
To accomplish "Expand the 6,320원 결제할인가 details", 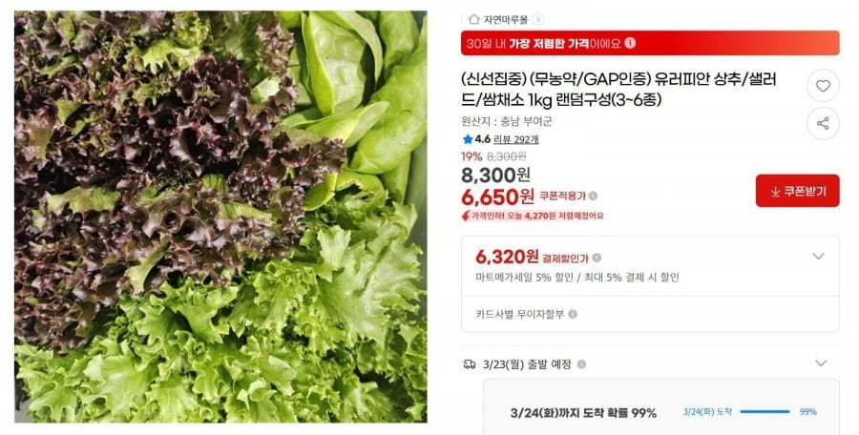I will 818,257.
